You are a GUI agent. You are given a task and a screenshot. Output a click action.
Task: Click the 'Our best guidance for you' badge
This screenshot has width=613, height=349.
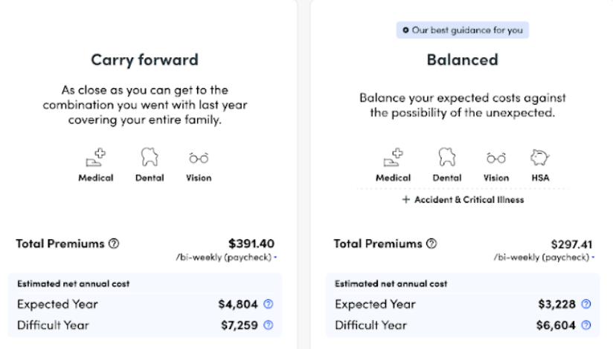click(463, 30)
